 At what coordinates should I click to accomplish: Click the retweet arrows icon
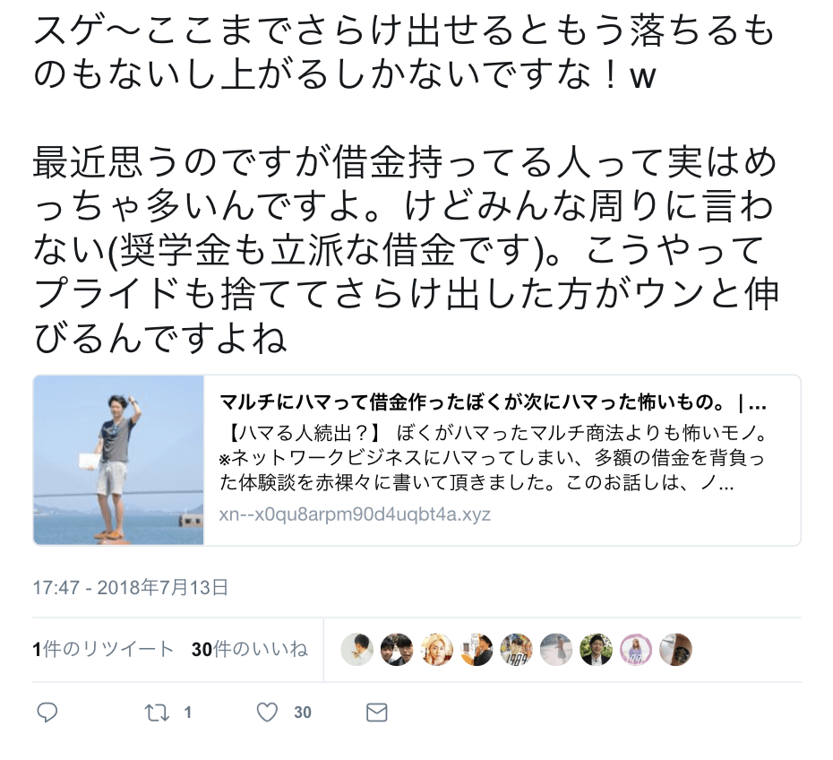click(158, 712)
